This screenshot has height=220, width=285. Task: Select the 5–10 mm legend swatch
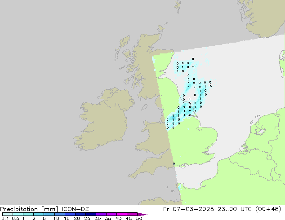pos(49,214)
